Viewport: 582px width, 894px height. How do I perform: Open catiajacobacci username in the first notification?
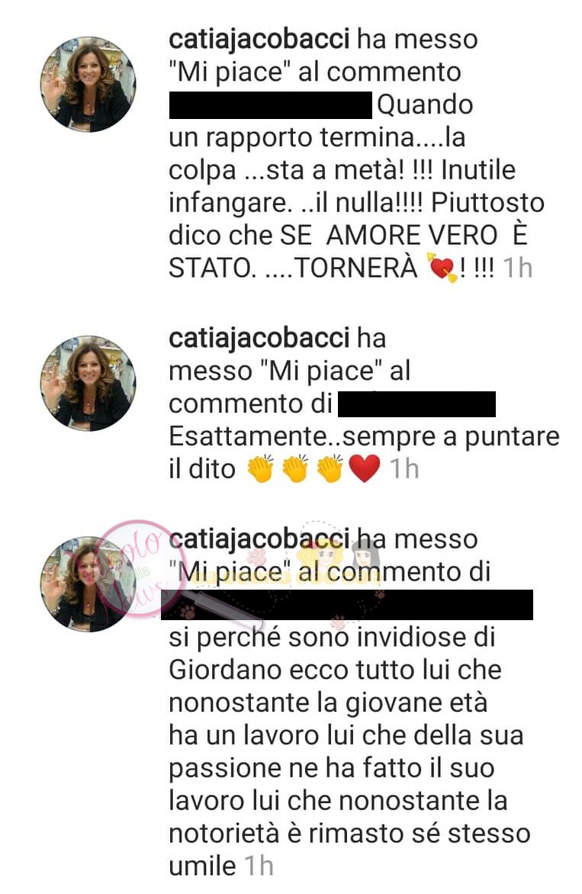pos(259,39)
